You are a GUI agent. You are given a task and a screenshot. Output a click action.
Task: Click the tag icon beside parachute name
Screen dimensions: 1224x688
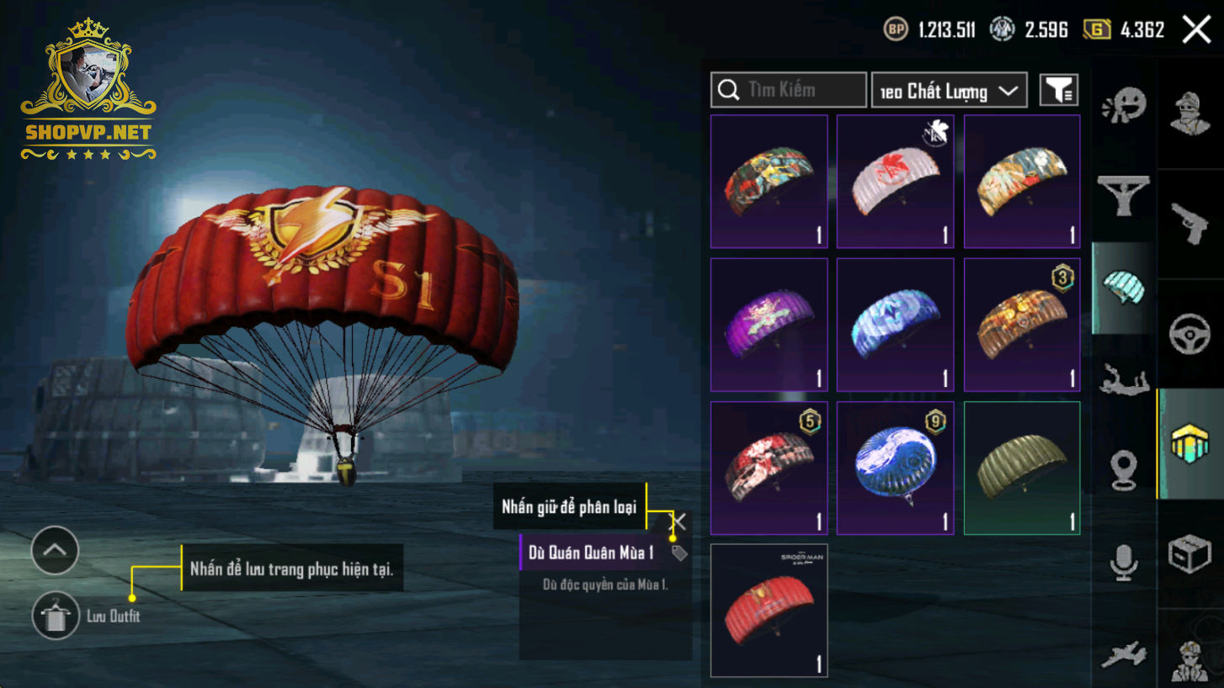point(679,553)
